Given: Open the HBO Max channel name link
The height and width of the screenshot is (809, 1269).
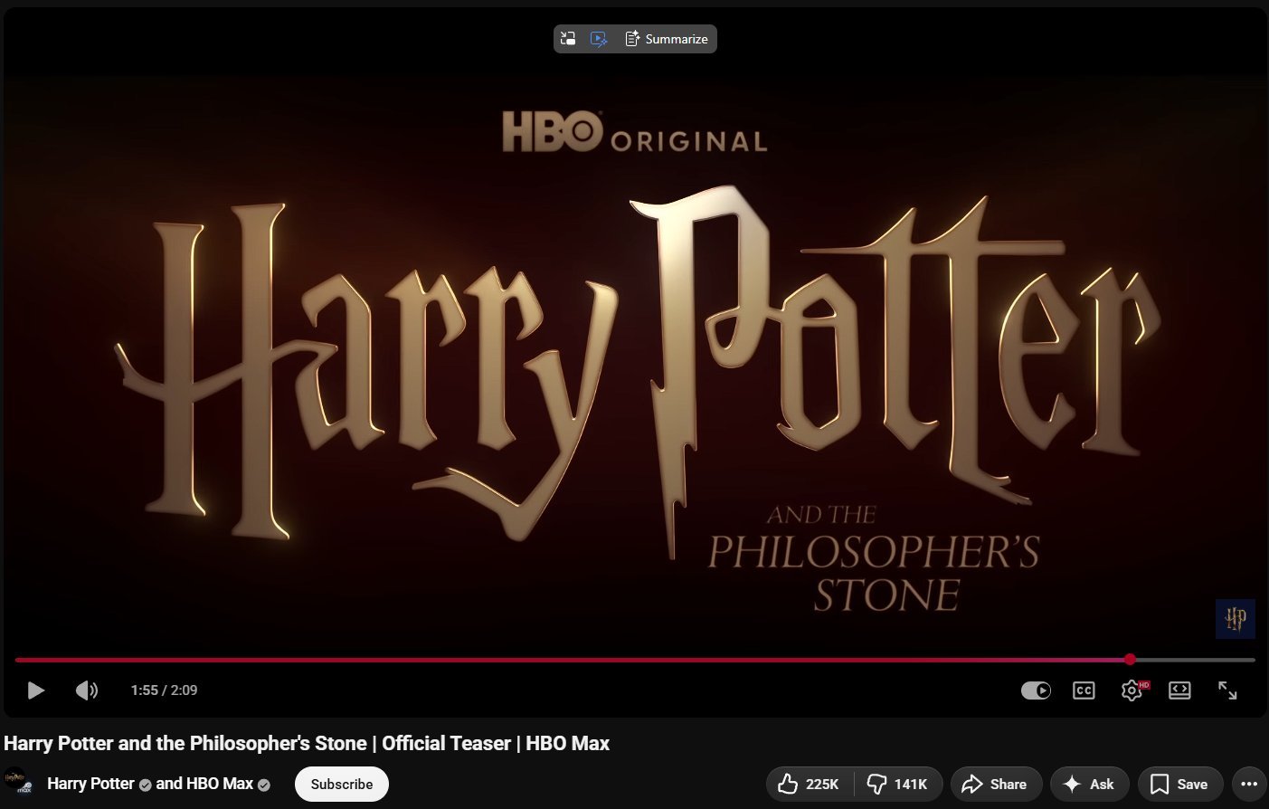Looking at the screenshot, I should (x=220, y=784).
